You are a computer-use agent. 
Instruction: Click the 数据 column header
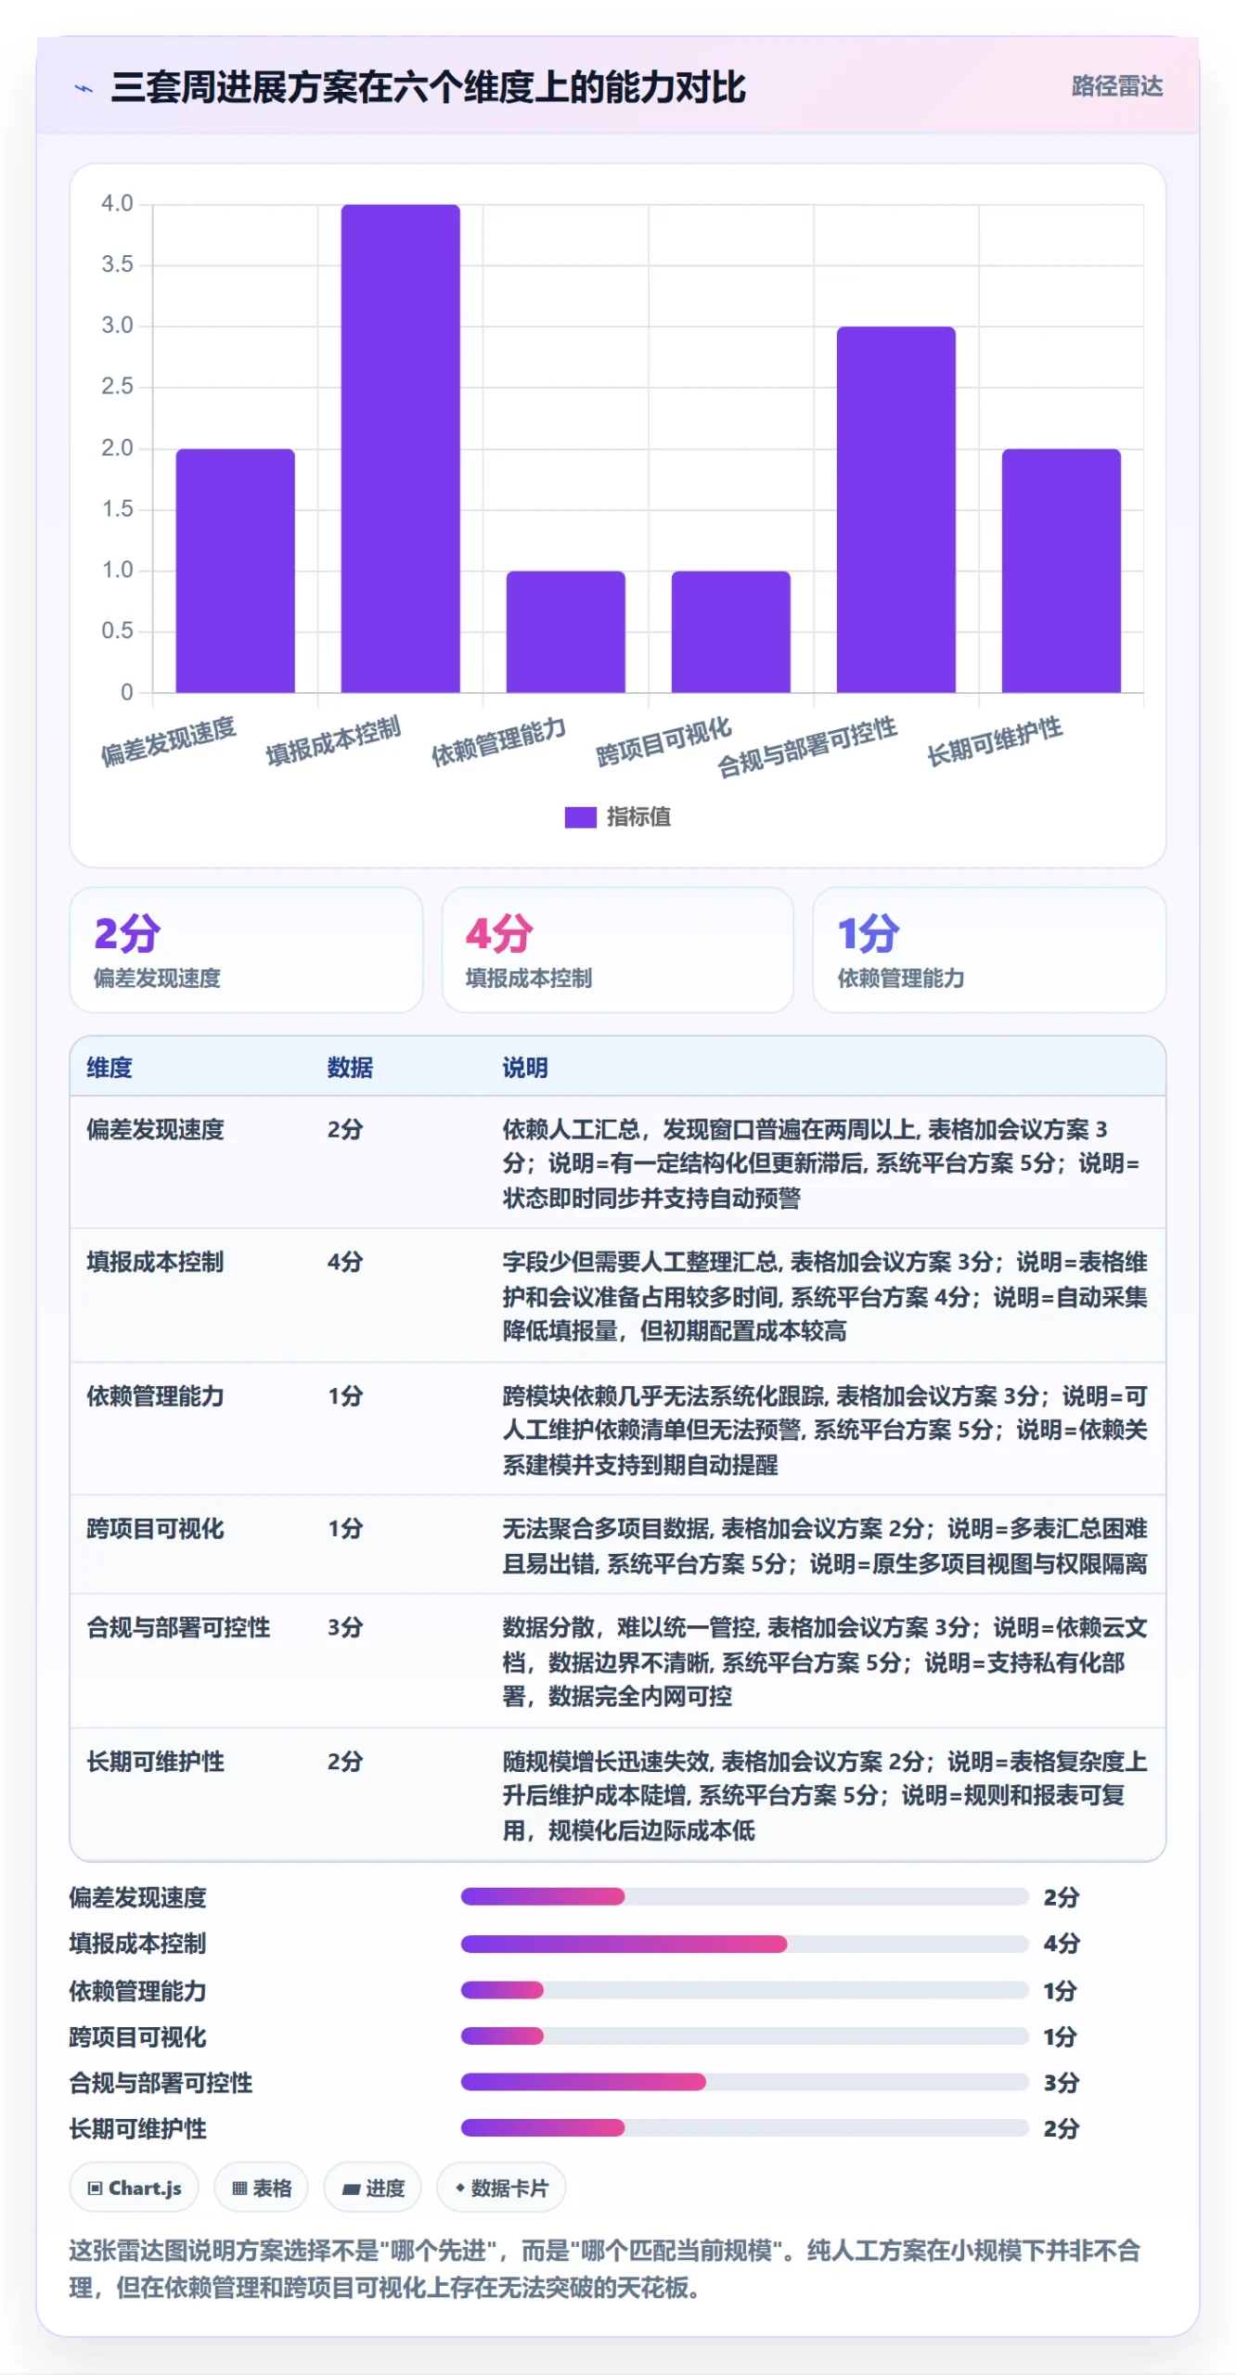(350, 1067)
